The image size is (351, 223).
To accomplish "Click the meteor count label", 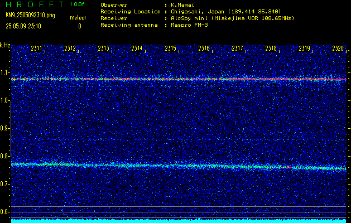I will [78, 18].
